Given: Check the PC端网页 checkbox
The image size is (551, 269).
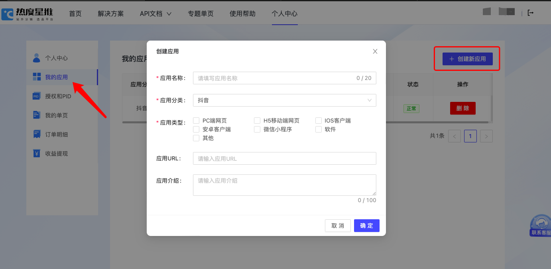Looking at the screenshot, I should click(x=196, y=121).
